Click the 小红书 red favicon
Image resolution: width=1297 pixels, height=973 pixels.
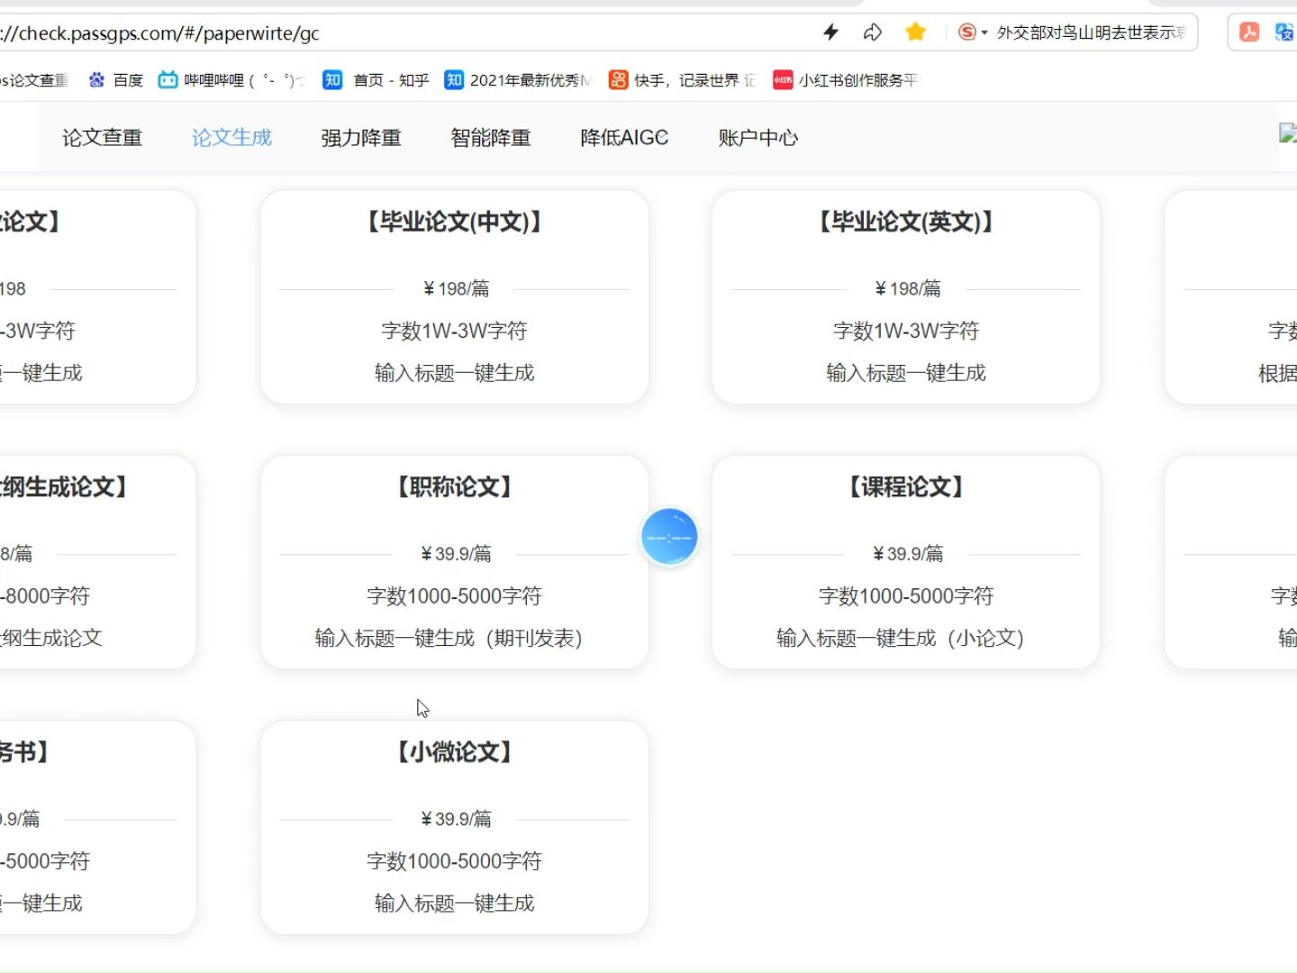[783, 80]
